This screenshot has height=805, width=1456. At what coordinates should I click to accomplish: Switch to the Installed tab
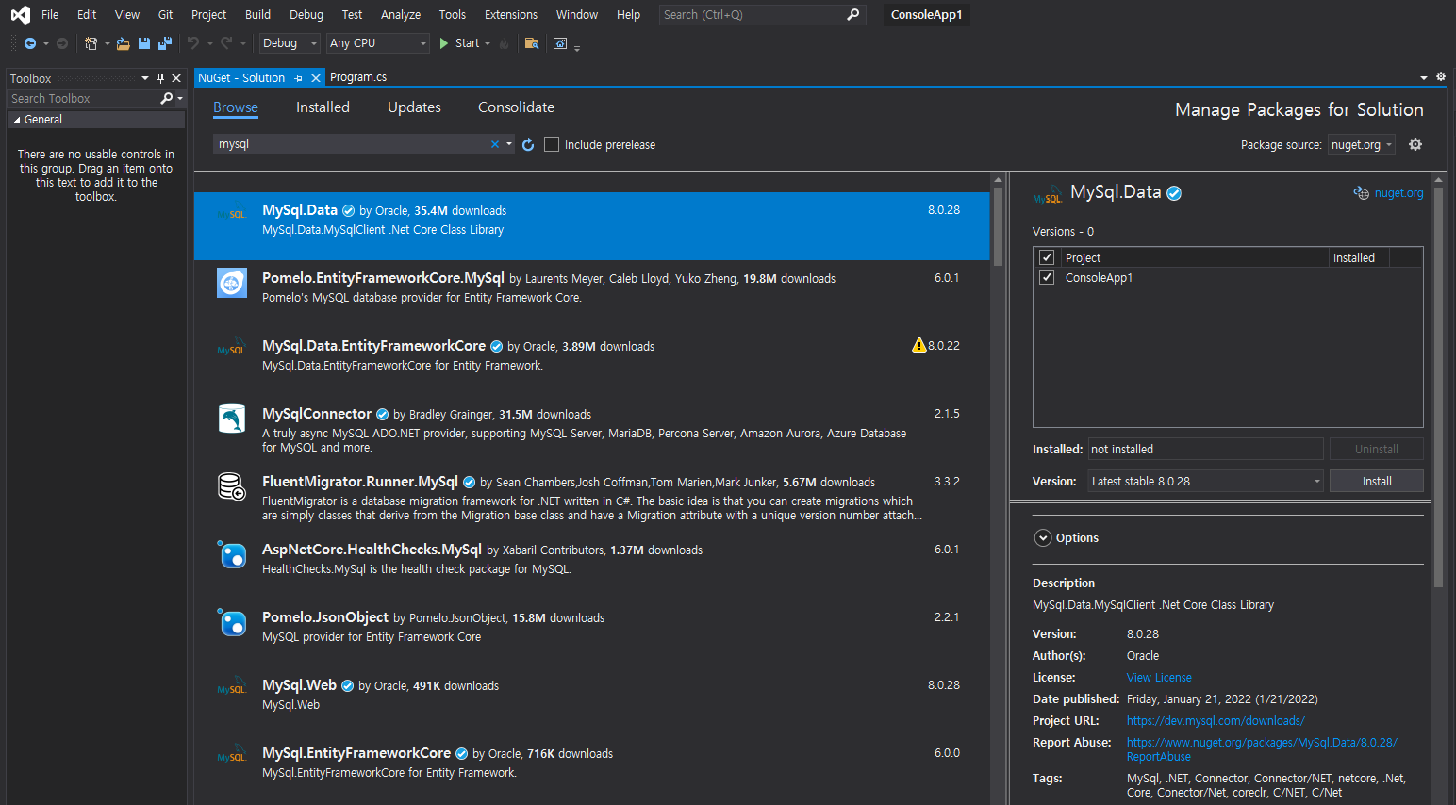coord(323,107)
